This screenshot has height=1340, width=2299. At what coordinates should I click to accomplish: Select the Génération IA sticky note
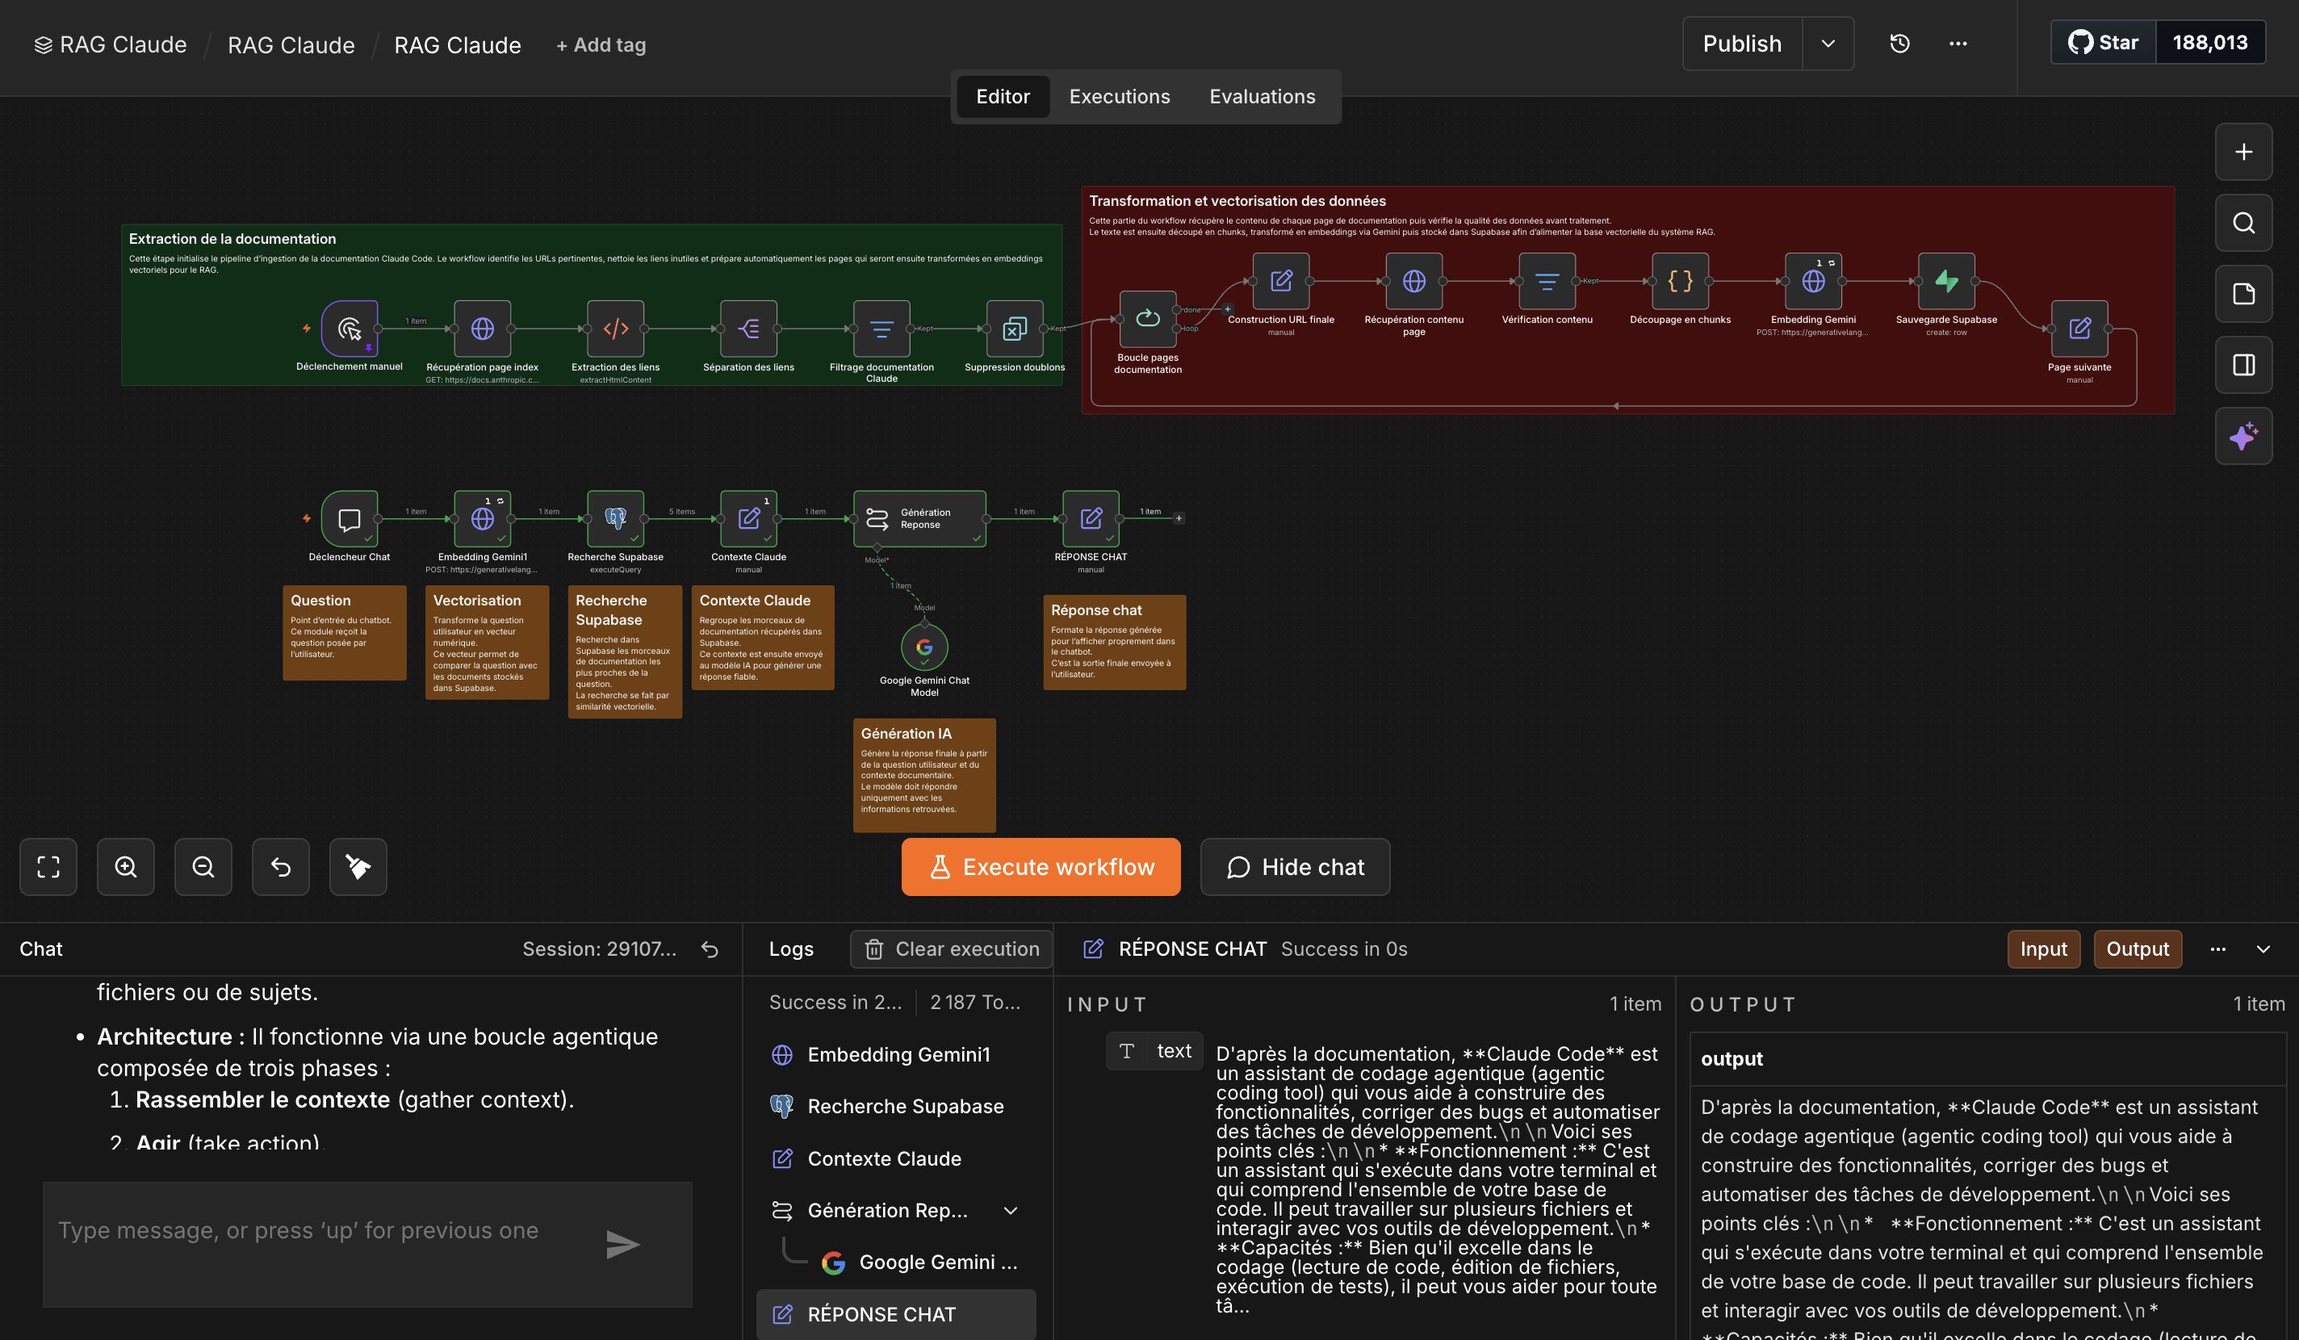click(x=924, y=776)
